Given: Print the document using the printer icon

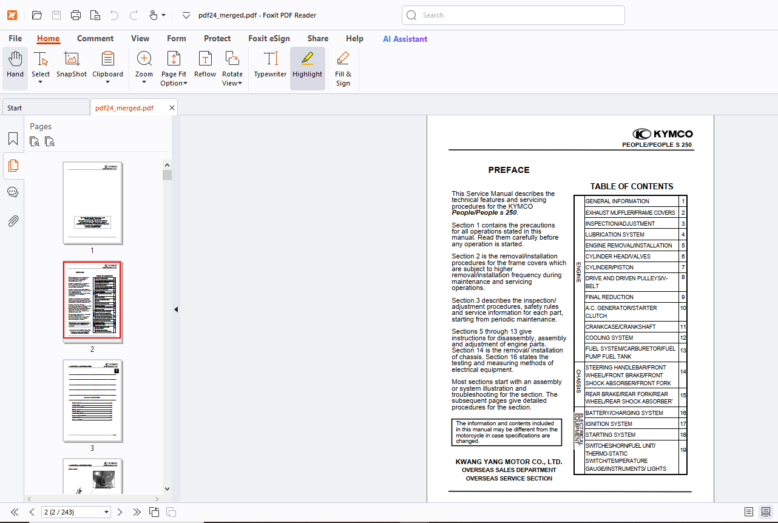Looking at the screenshot, I should (76, 15).
